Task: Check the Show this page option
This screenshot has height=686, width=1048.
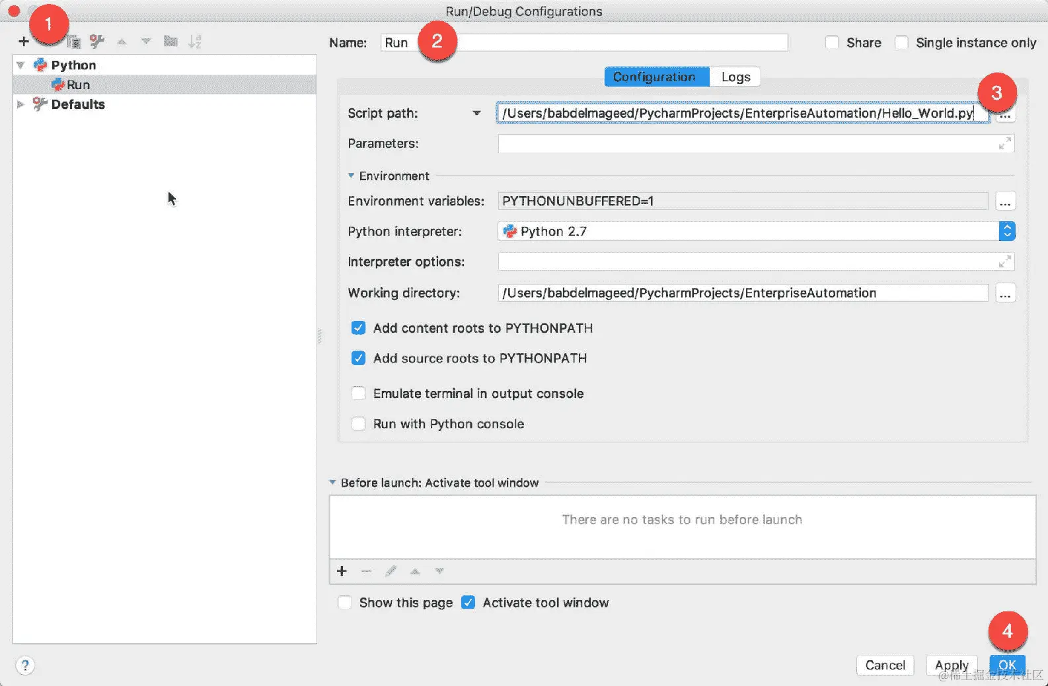Action: (344, 602)
